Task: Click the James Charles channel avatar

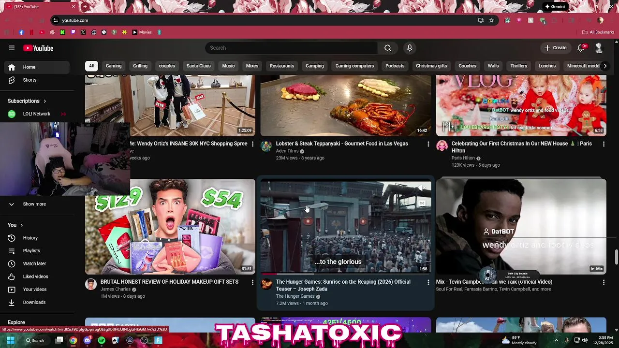Action: pyautogui.click(x=91, y=284)
